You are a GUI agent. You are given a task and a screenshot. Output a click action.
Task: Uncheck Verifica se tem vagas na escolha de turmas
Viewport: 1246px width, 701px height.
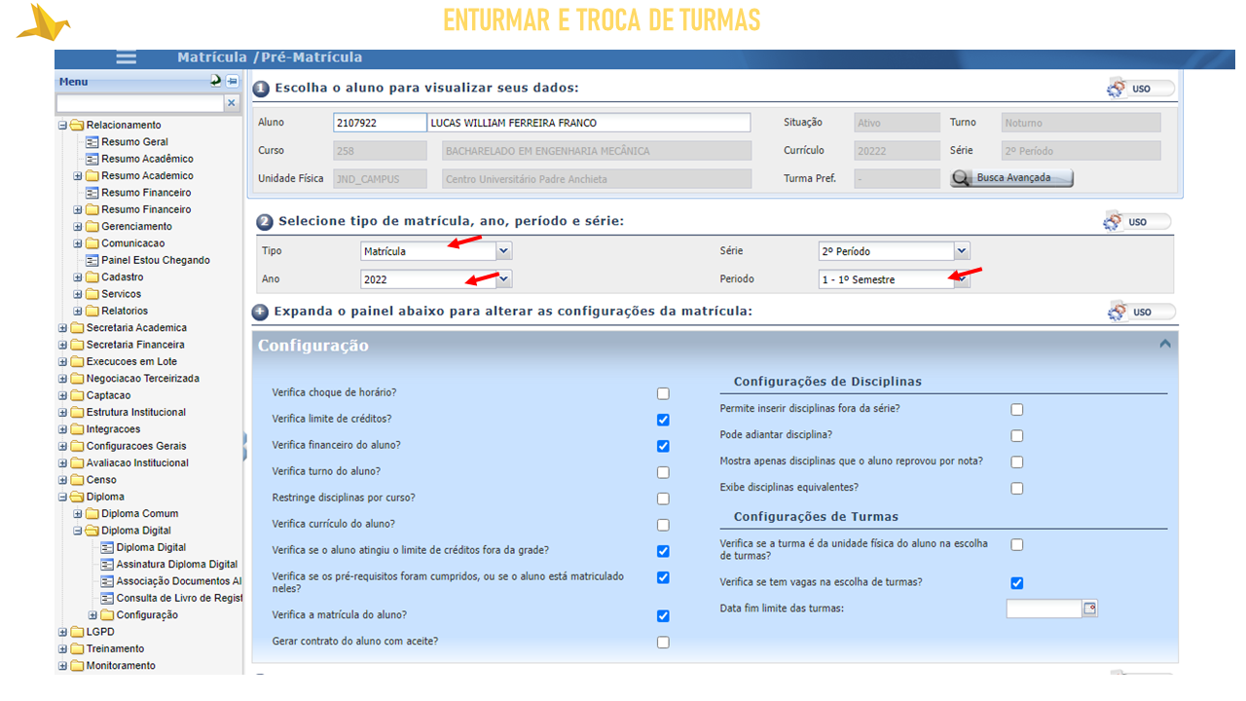1017,583
